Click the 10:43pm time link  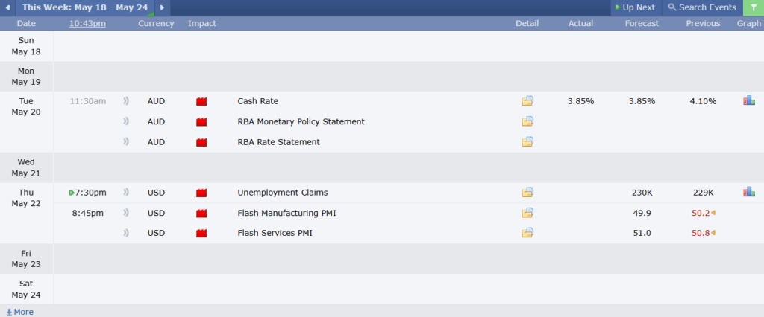[x=87, y=23]
